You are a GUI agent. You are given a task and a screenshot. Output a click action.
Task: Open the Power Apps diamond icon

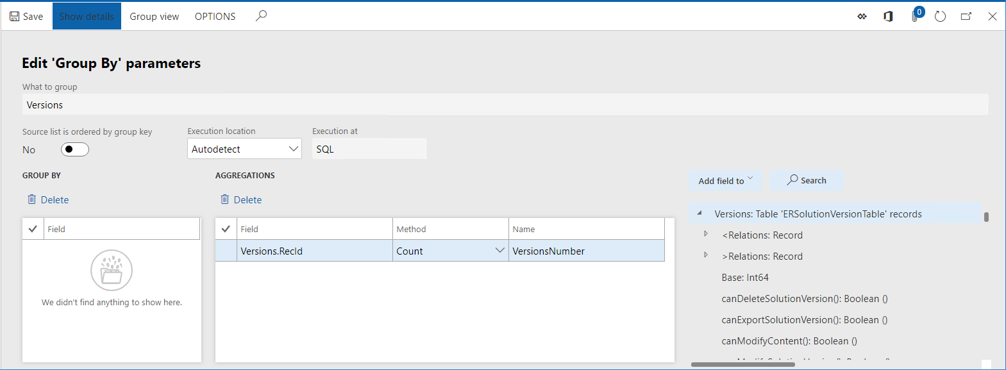pos(862,17)
